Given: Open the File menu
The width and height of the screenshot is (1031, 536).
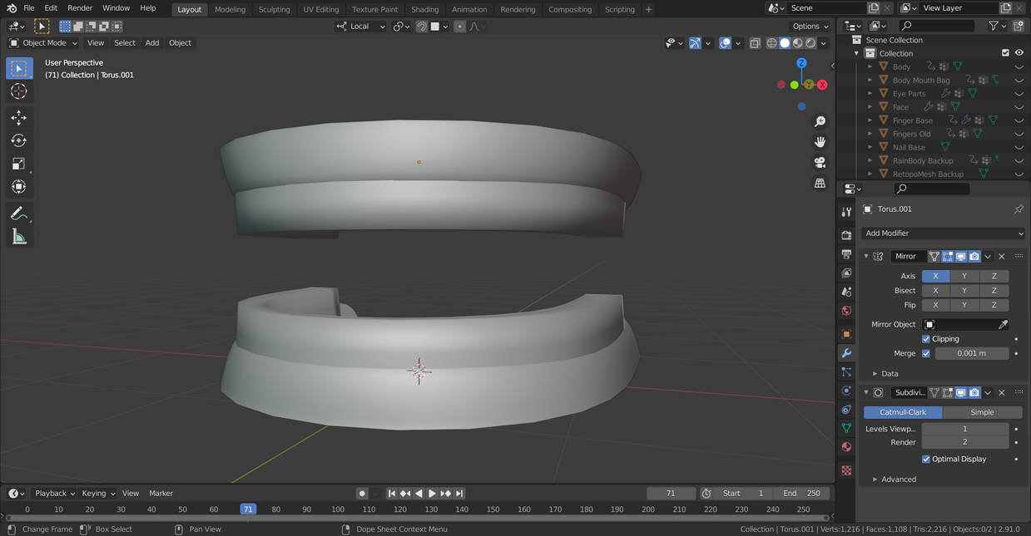Looking at the screenshot, I should (29, 8).
